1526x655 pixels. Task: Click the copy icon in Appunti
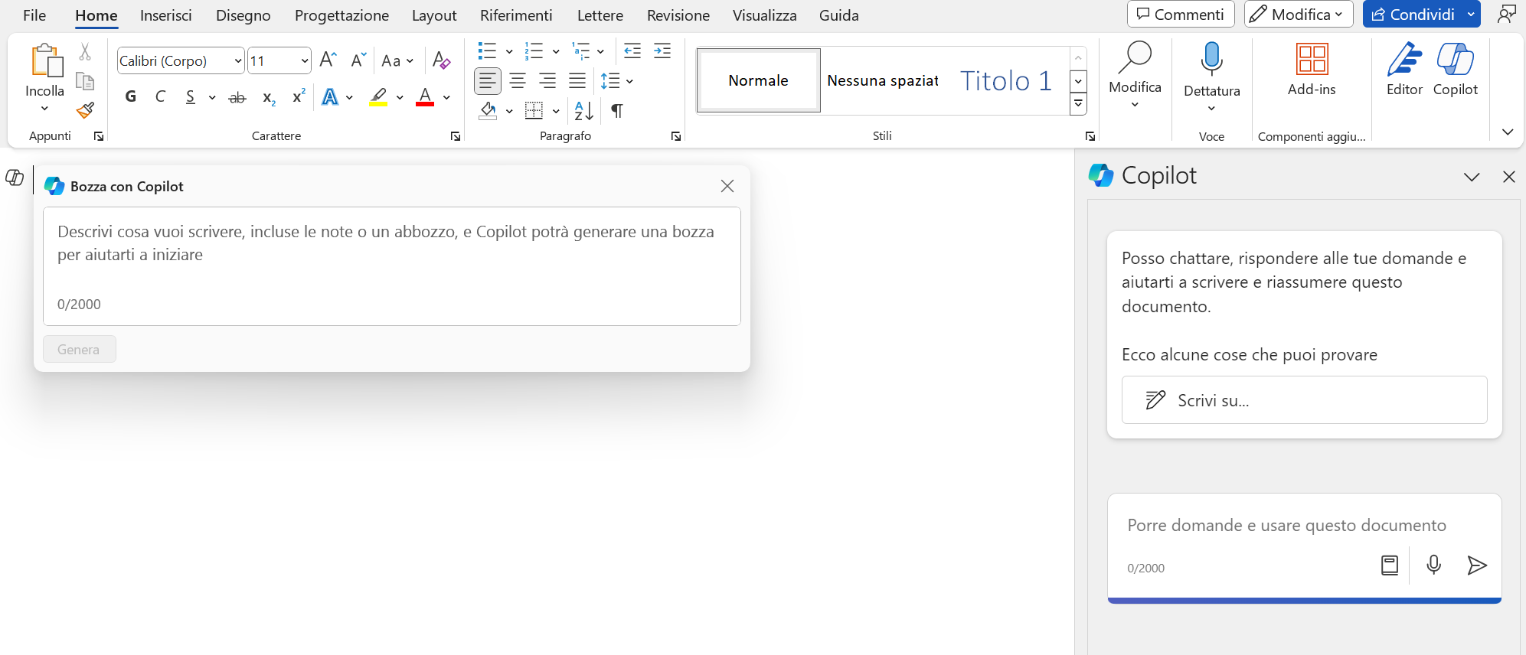[85, 81]
